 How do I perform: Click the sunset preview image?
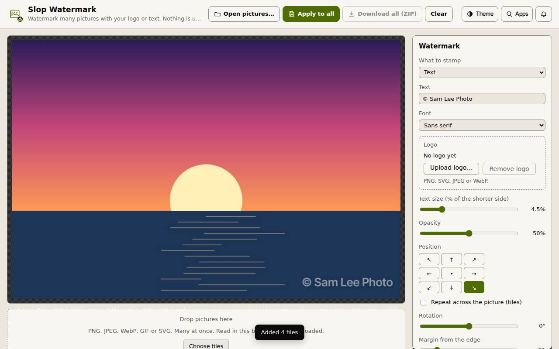206,169
